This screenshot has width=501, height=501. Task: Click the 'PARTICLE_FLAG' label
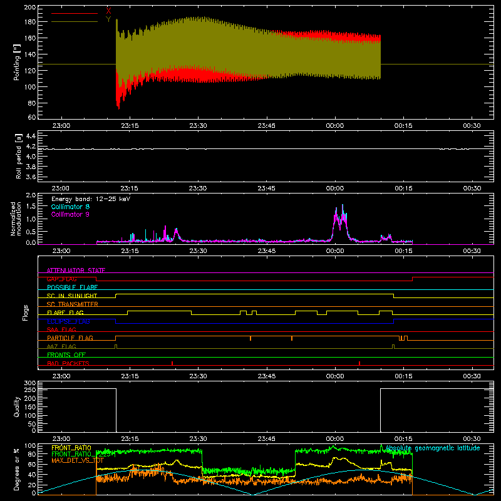coord(70,338)
